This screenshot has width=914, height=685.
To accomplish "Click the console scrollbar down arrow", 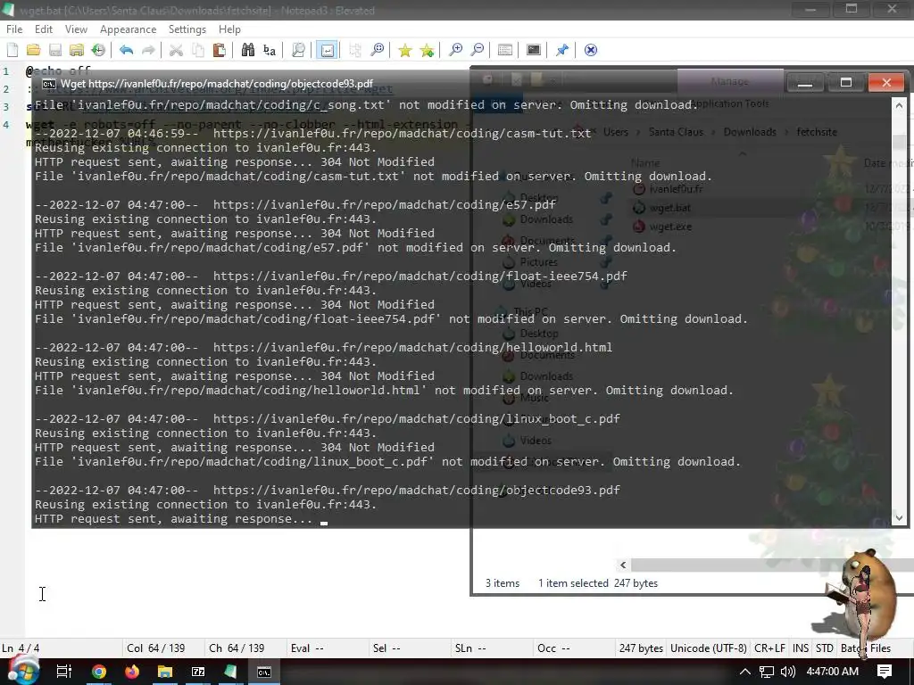I will click(899, 517).
